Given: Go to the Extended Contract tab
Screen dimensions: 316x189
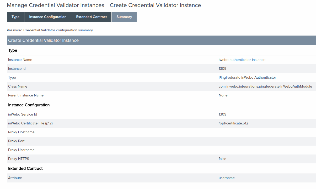Looking at the screenshot, I should click(x=91, y=17).
